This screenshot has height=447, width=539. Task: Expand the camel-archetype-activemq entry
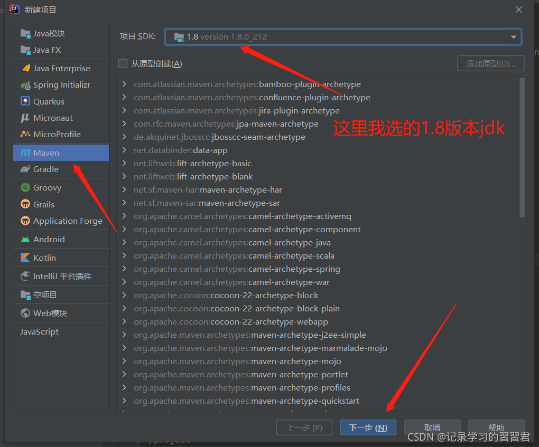click(124, 216)
